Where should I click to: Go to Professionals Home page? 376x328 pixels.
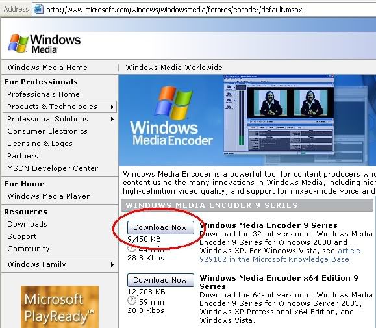[44, 94]
